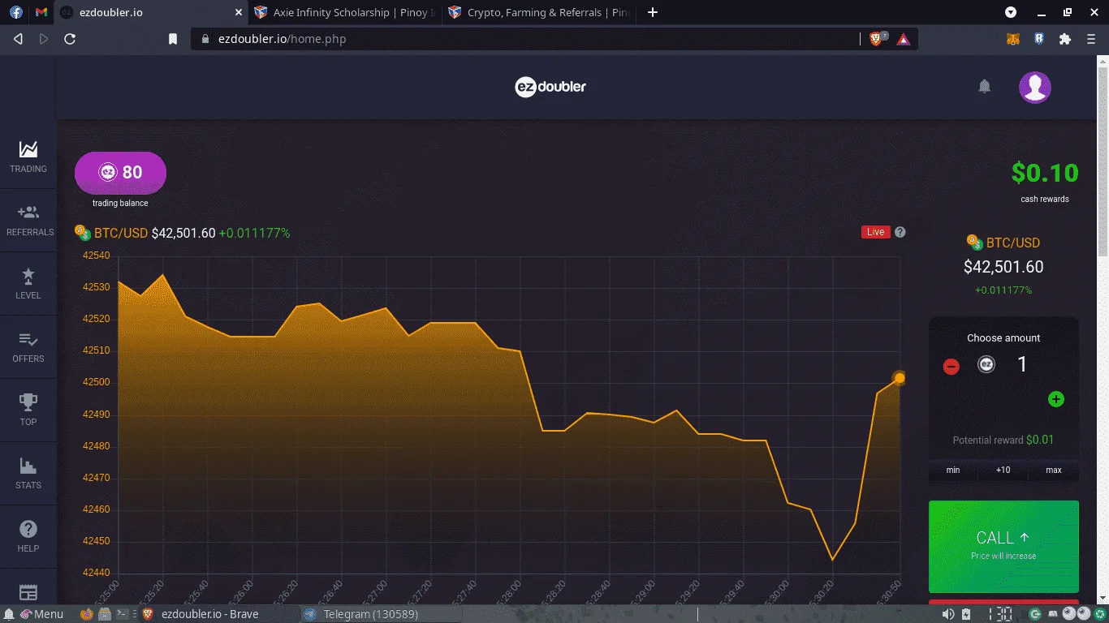This screenshot has width=1109, height=623.
Task: Open the file manager launcher in taskbar
Action: [105, 614]
